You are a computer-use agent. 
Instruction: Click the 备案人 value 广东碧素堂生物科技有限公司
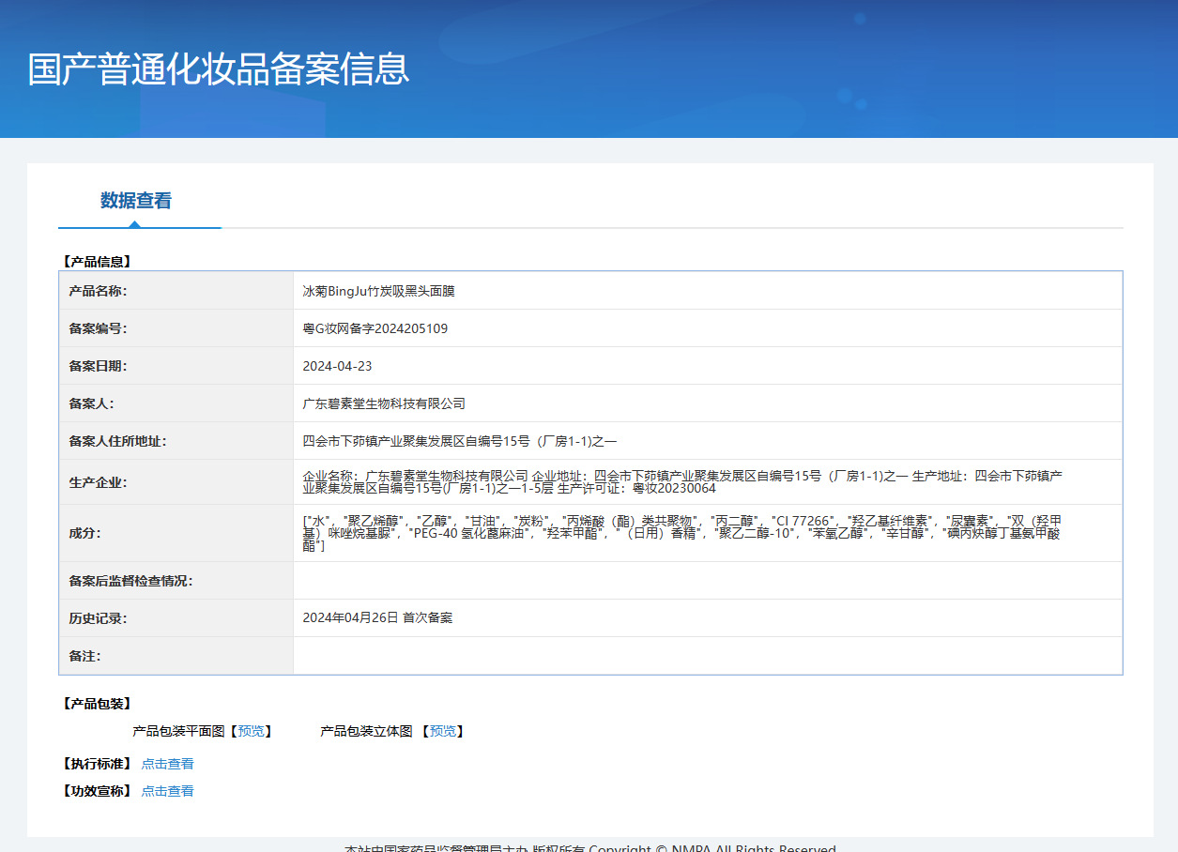pos(384,403)
